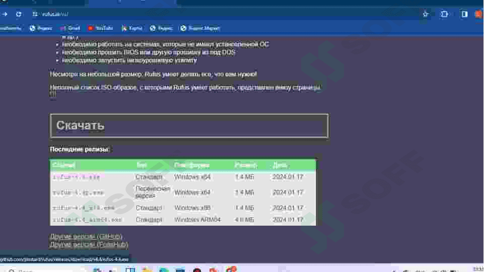Download rufus-4.4_arm64.exe
Viewport: 484px width, 272px height.
[x=87, y=220]
